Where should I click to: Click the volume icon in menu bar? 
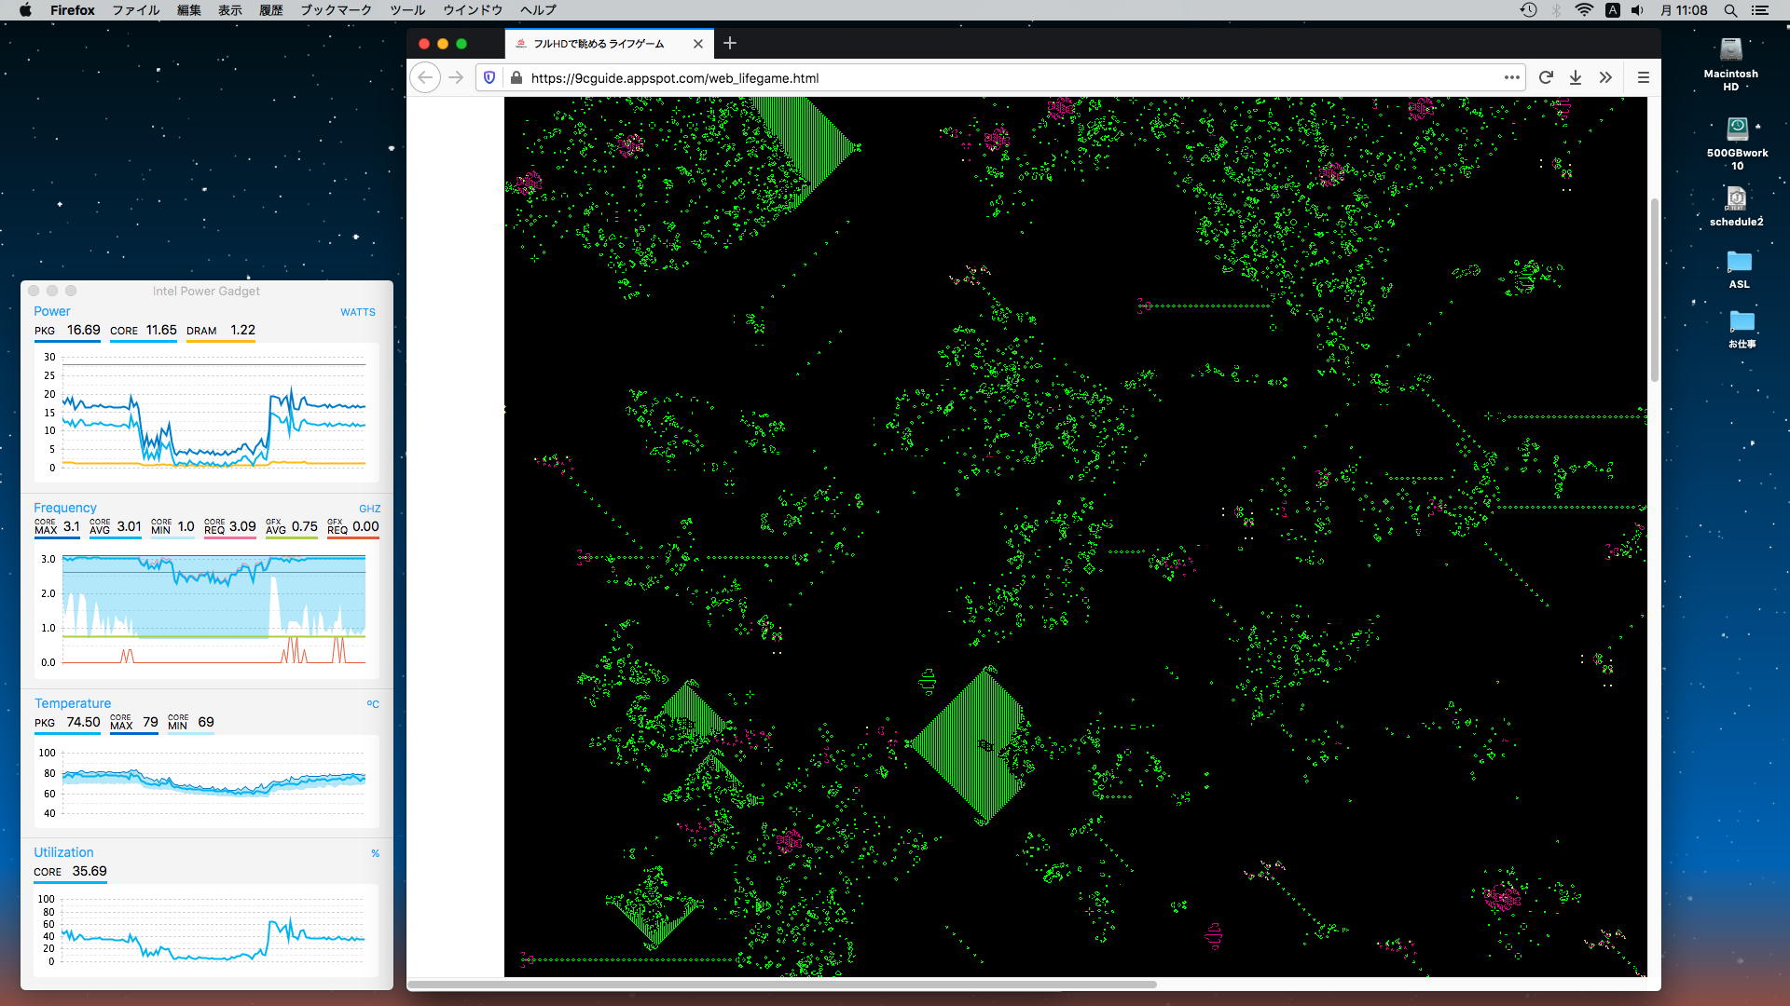point(1638,10)
